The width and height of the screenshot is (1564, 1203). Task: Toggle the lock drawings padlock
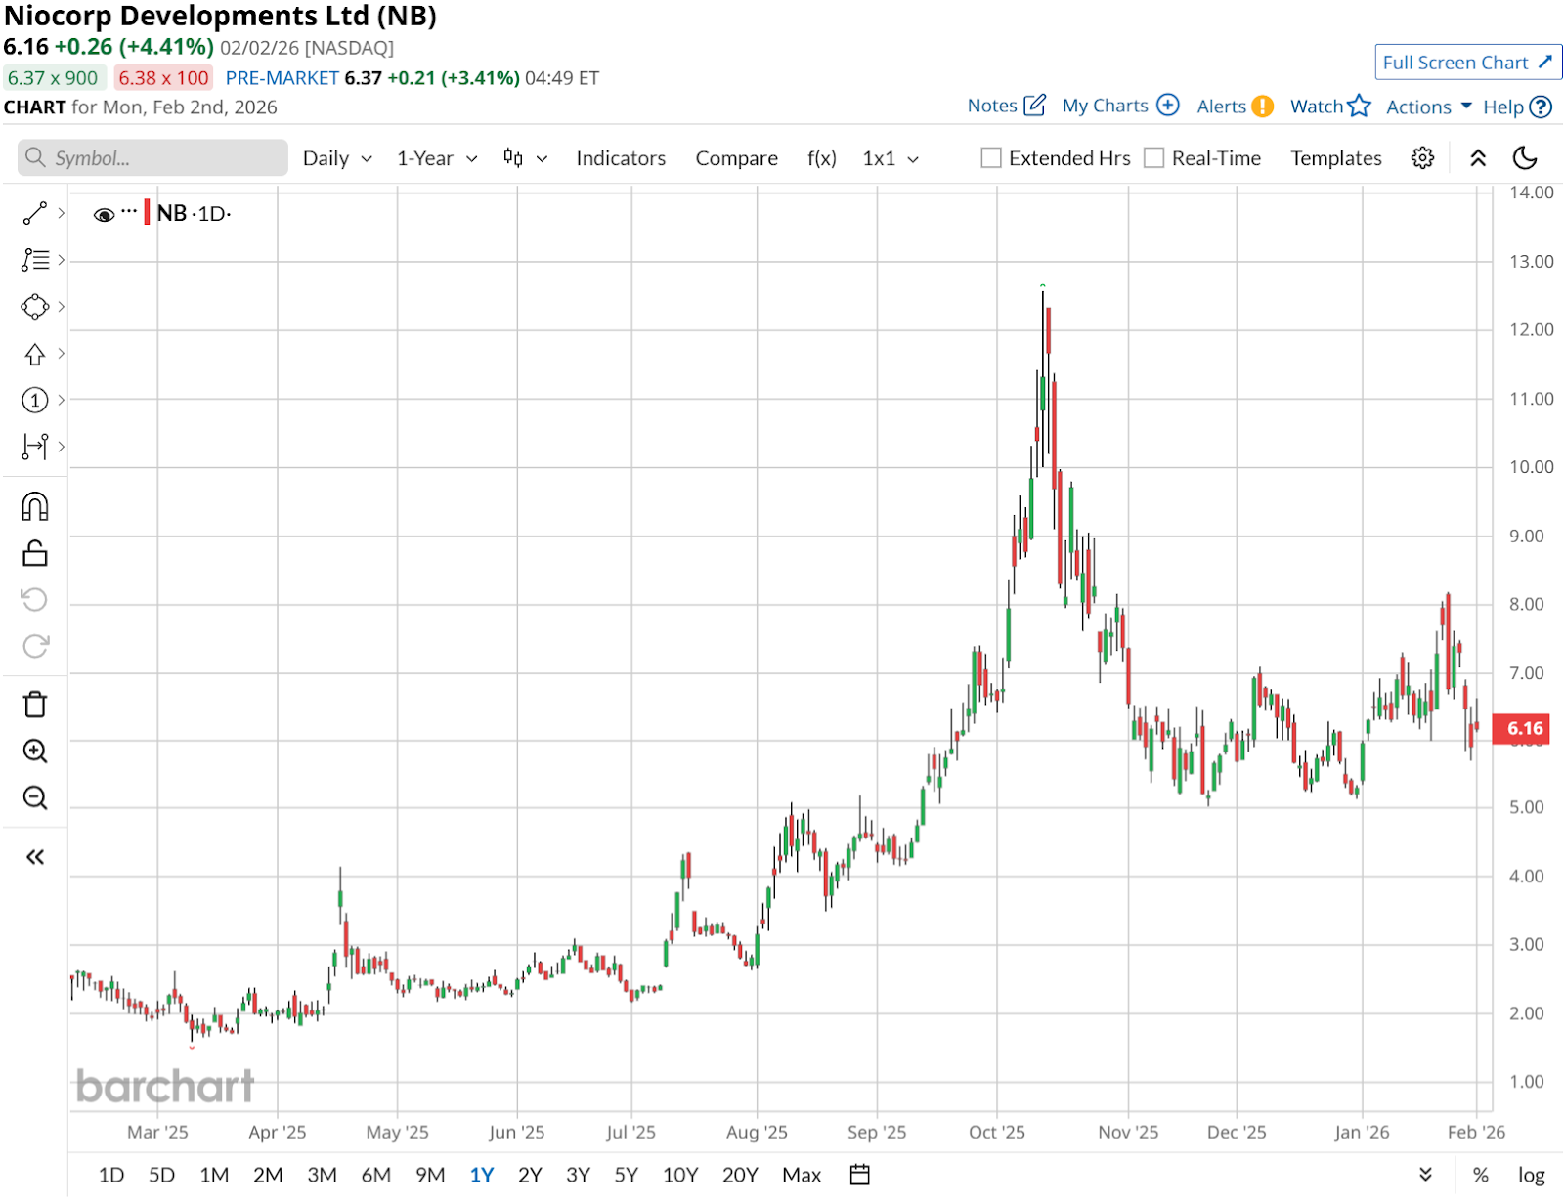[x=34, y=553]
